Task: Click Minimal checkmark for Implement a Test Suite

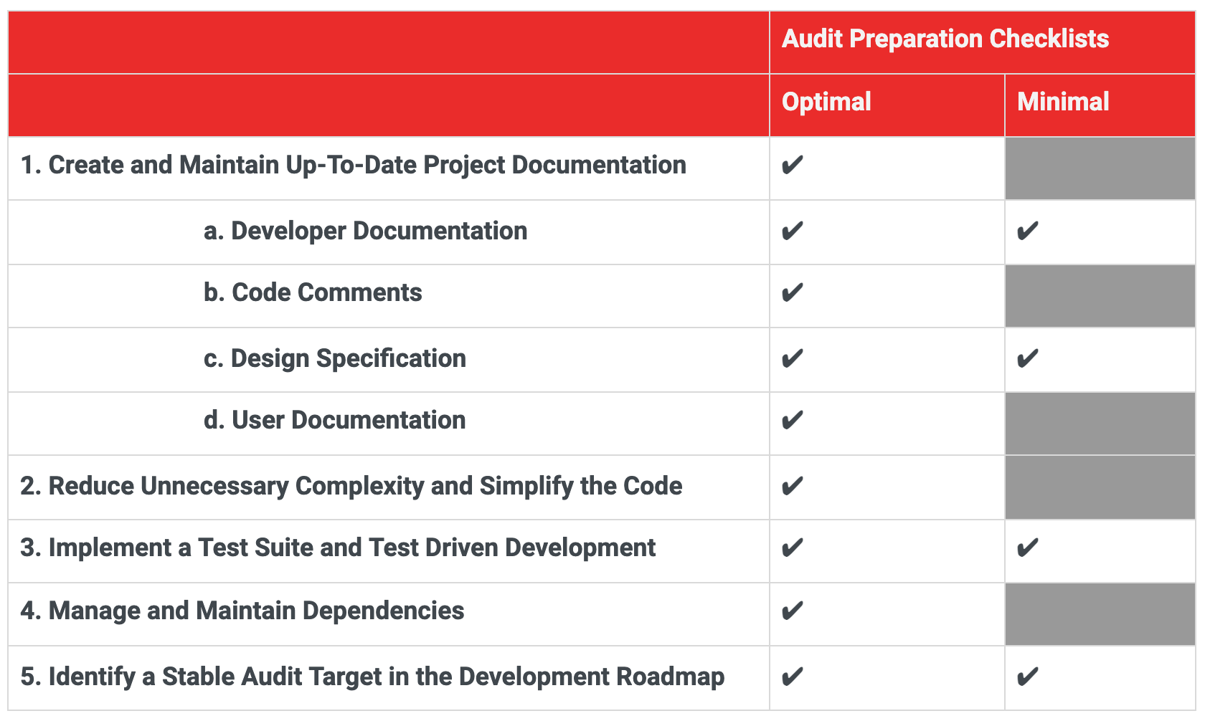Action: 1028,548
